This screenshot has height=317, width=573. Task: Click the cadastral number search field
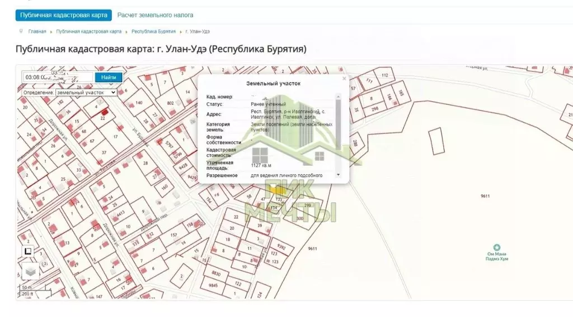tap(57, 78)
